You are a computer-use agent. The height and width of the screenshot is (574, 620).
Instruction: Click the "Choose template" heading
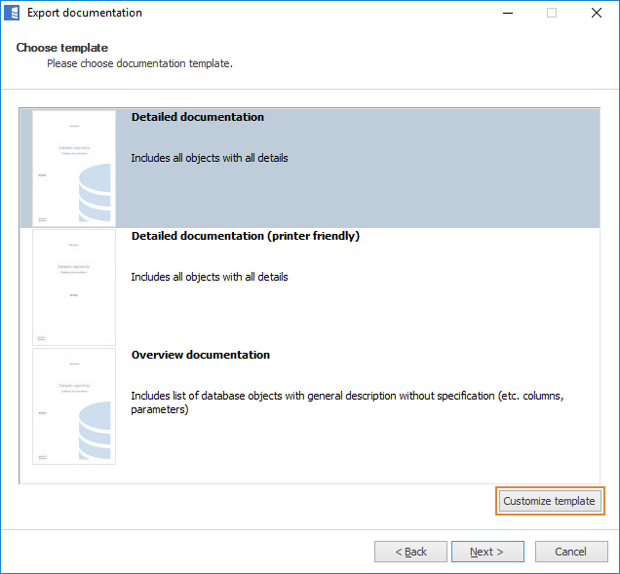tap(61, 48)
